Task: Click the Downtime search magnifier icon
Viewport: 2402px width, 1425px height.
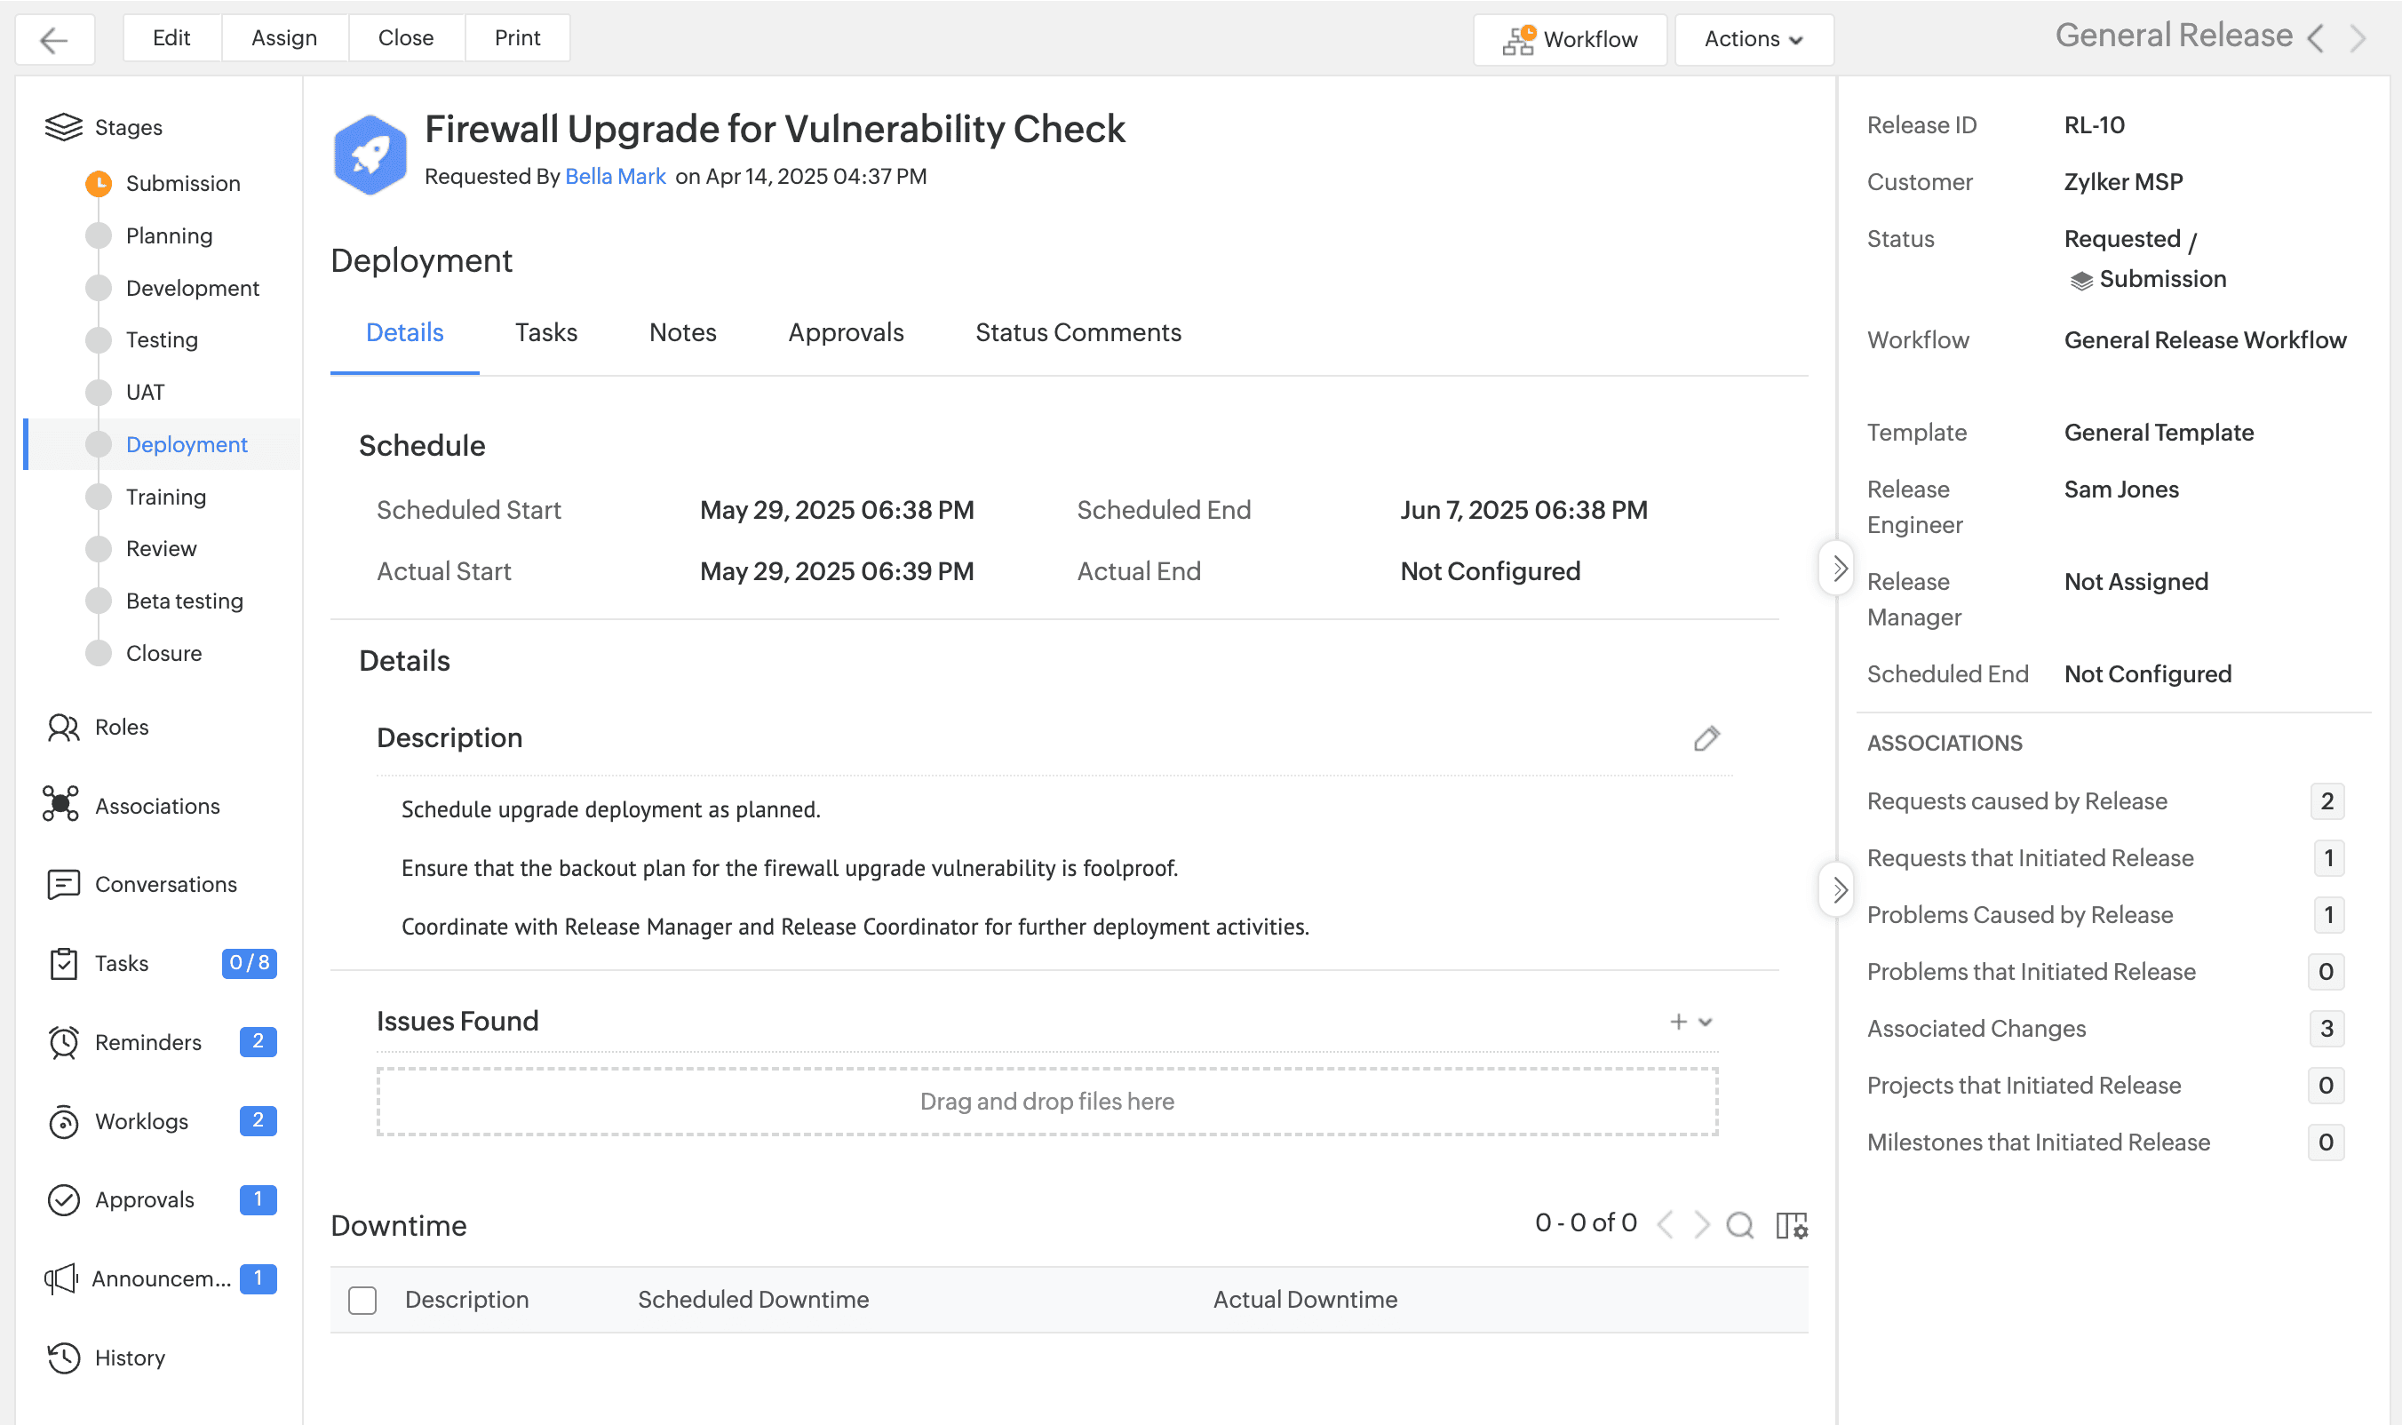Action: pos(1739,1225)
